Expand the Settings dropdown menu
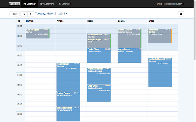This screenshot has width=196, height=122. coord(65,4)
